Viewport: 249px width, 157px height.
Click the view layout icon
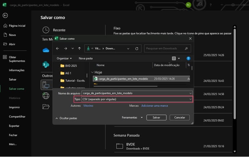pos(174,58)
